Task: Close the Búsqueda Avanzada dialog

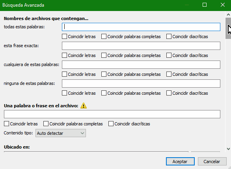Action: (x=223, y=5)
